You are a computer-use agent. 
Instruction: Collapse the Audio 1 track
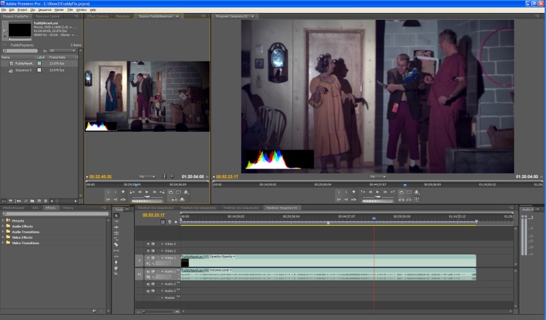[x=162, y=272]
